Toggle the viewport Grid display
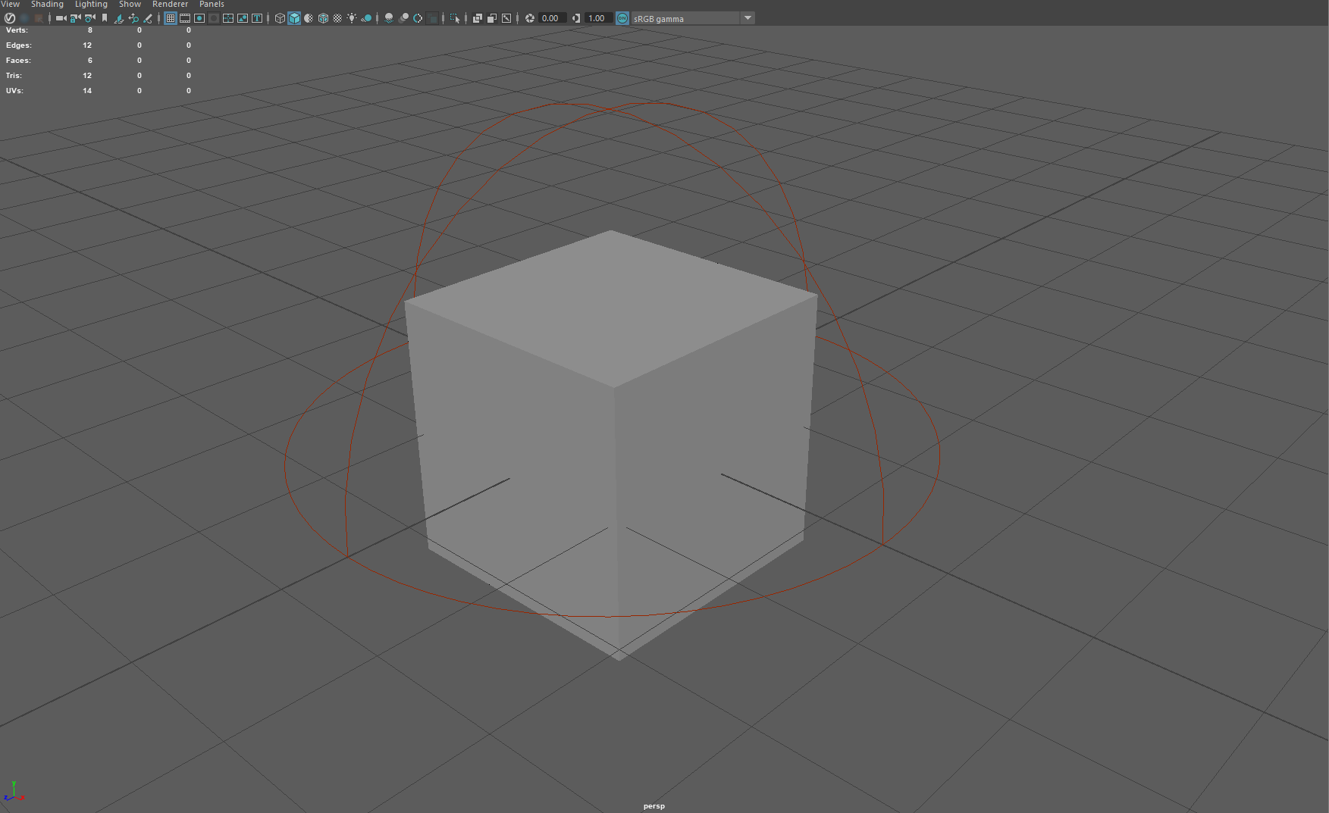This screenshot has width=1329, height=813. 171,18
